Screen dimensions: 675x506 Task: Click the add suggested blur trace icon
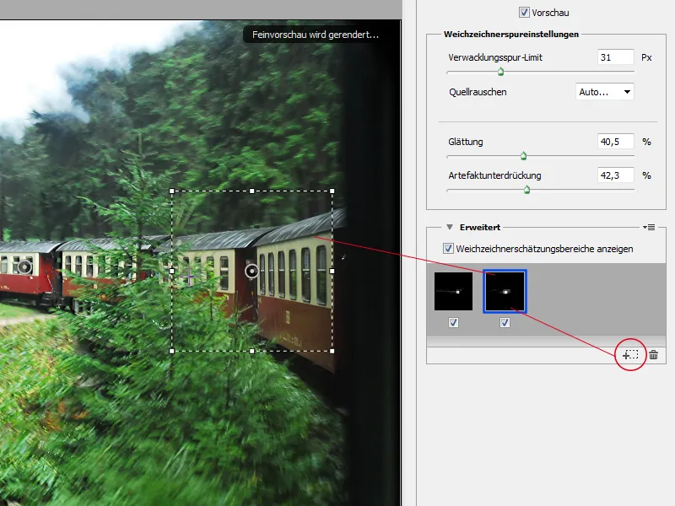click(x=630, y=355)
